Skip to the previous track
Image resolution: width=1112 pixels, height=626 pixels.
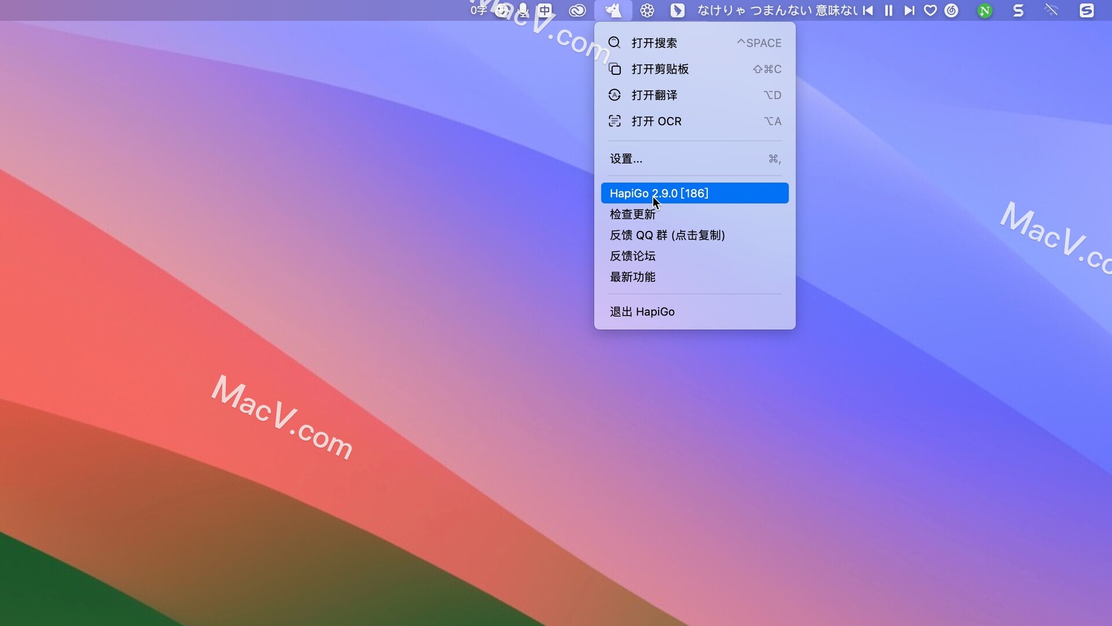point(868,10)
